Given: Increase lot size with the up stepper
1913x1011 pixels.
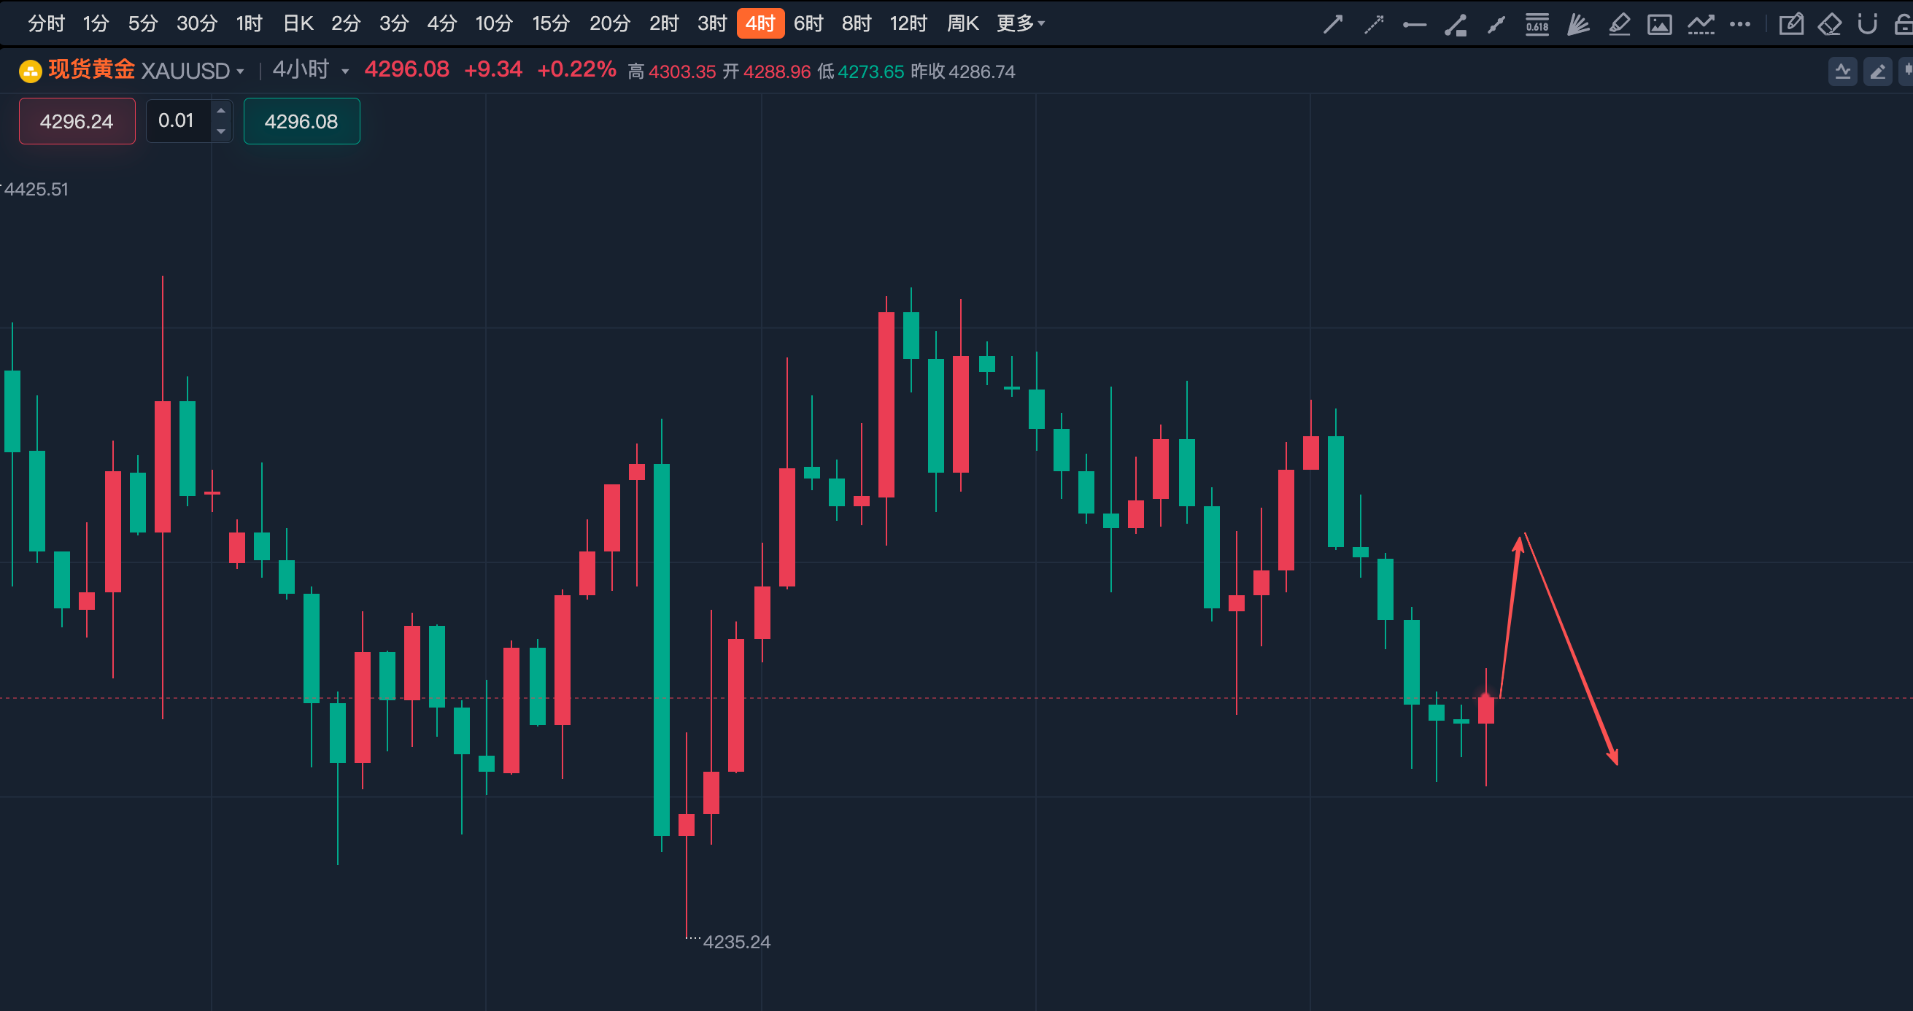Looking at the screenshot, I should pyautogui.click(x=220, y=111).
